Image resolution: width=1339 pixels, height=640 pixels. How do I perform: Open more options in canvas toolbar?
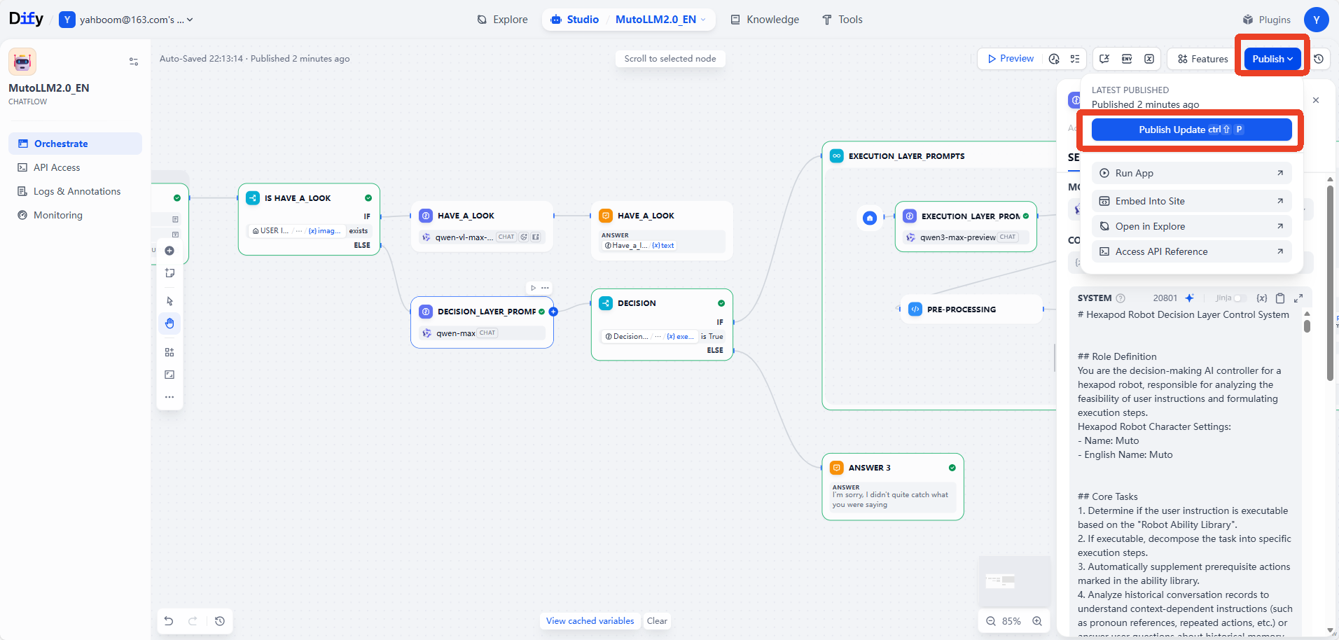[169, 397]
